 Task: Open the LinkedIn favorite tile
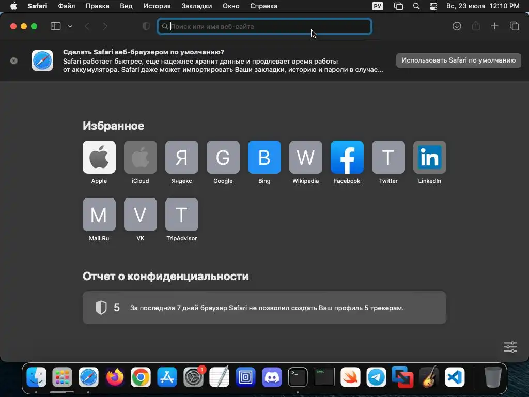click(429, 157)
